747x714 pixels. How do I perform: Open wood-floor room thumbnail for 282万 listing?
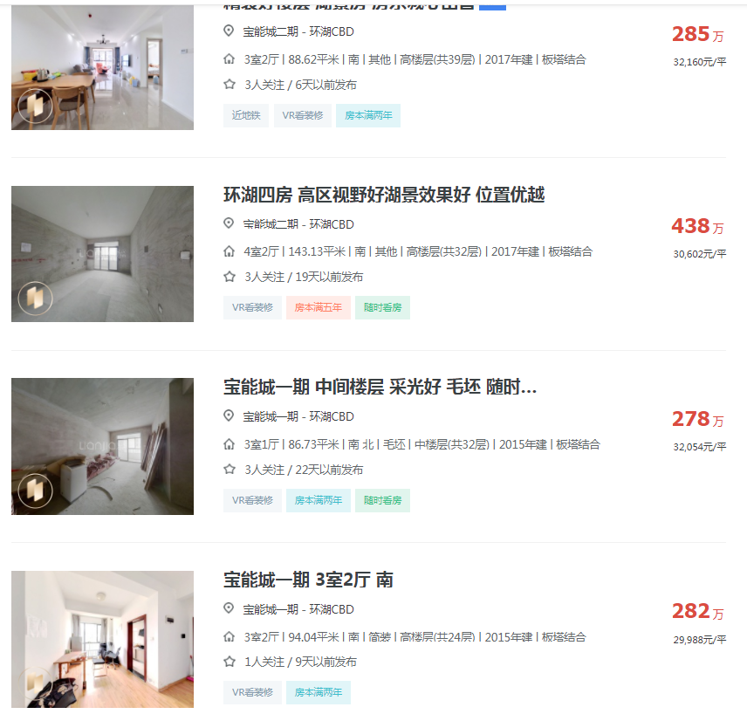click(x=102, y=639)
